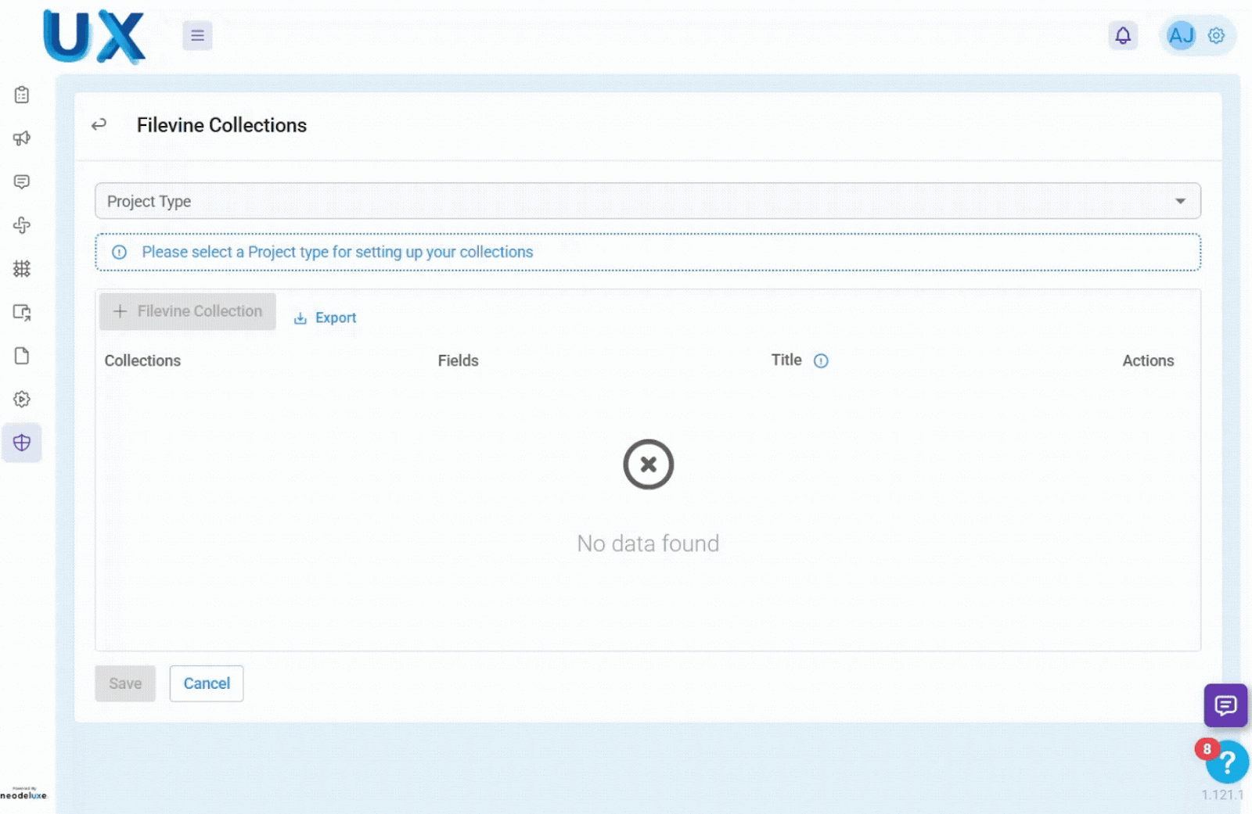This screenshot has height=814, width=1252.
Task: Open the gear play automation sidebar icon
Action: click(x=22, y=399)
